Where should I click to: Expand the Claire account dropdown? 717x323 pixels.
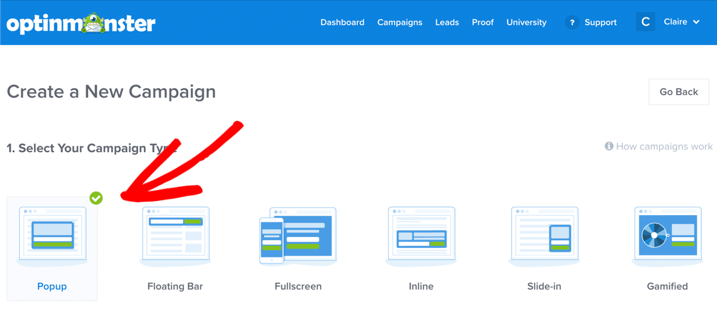681,22
